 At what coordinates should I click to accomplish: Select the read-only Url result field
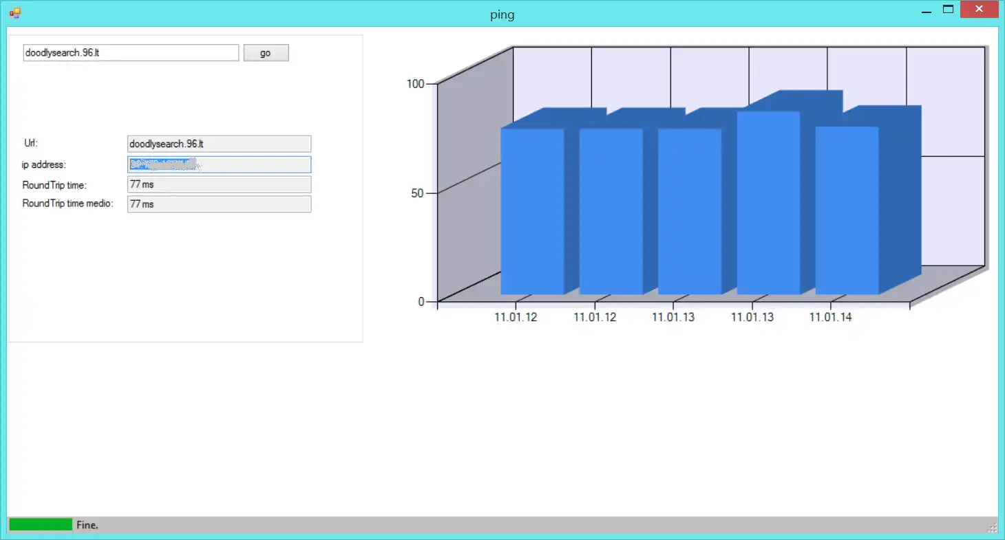click(219, 144)
